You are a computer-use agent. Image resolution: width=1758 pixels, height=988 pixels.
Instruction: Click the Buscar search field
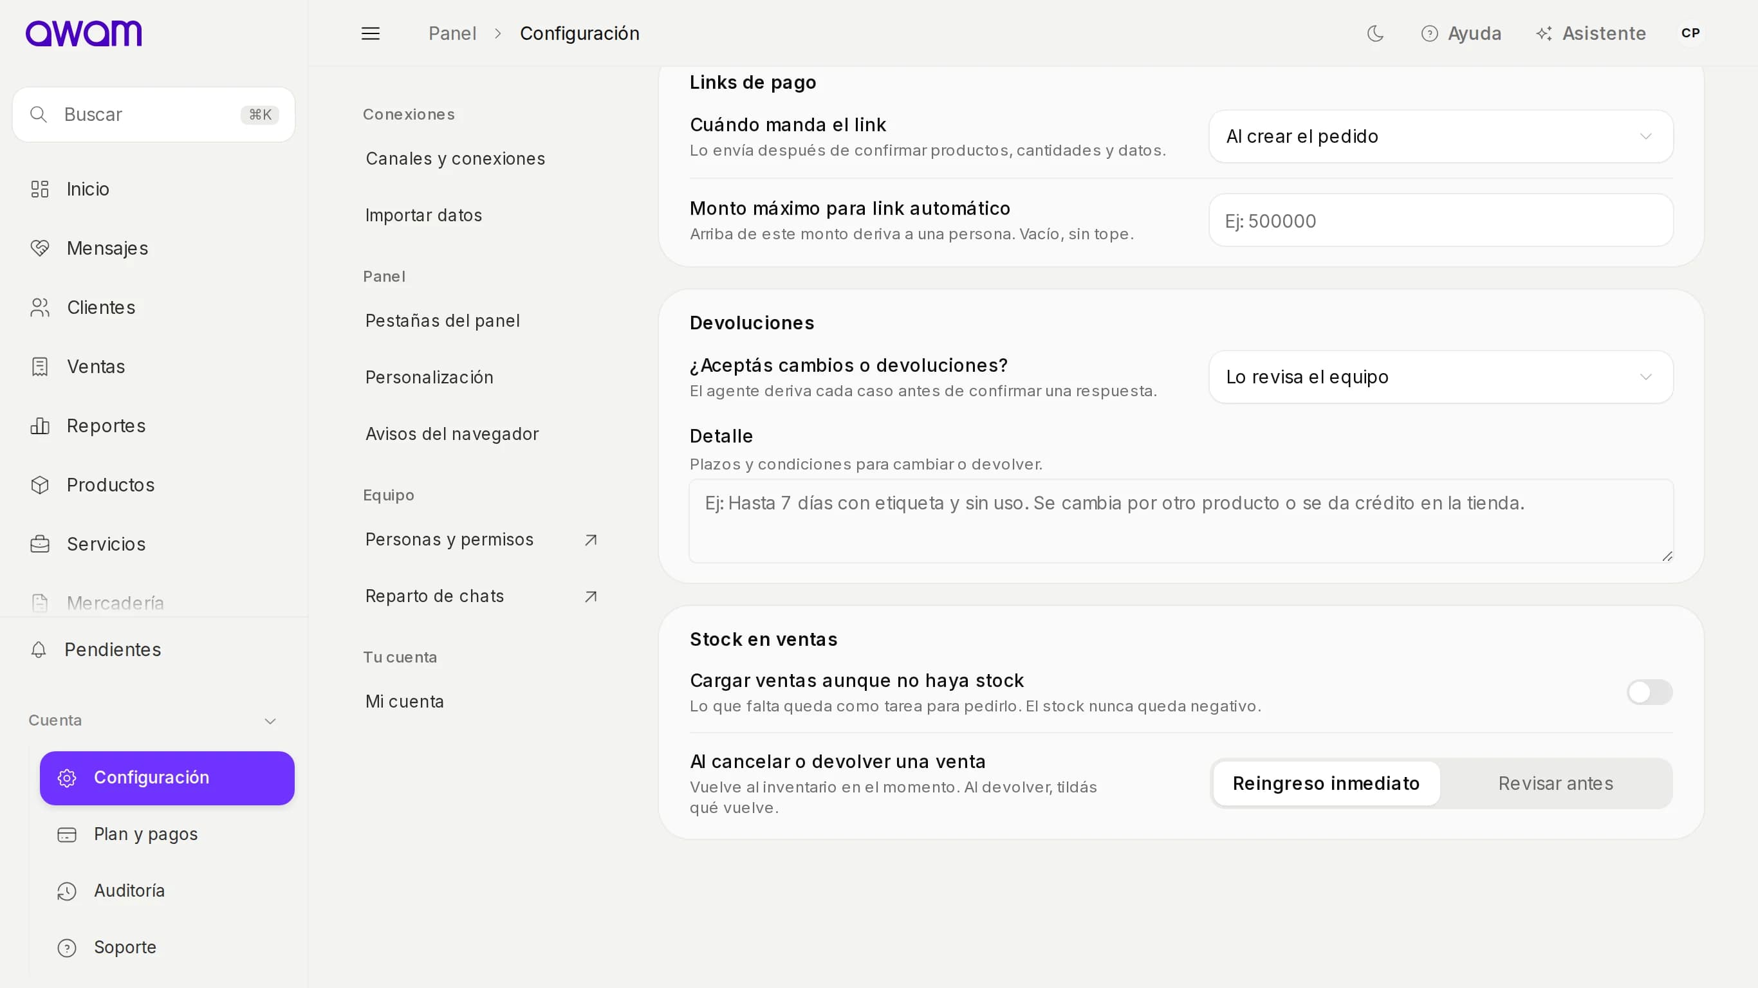pyautogui.click(x=154, y=114)
